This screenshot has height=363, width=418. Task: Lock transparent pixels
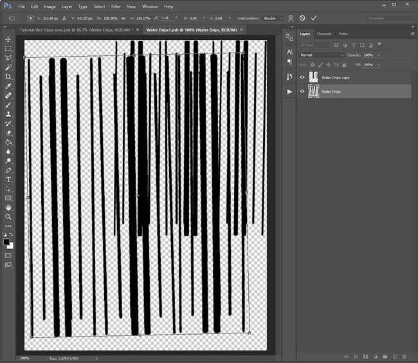pos(313,65)
